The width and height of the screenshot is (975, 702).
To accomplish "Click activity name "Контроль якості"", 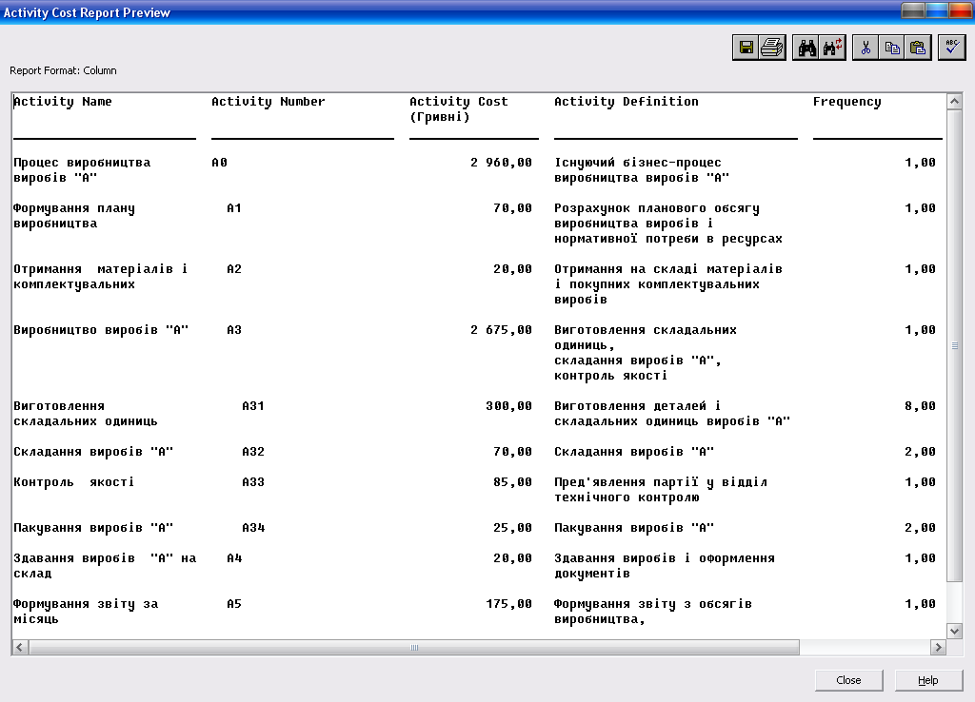I will (x=73, y=482).
